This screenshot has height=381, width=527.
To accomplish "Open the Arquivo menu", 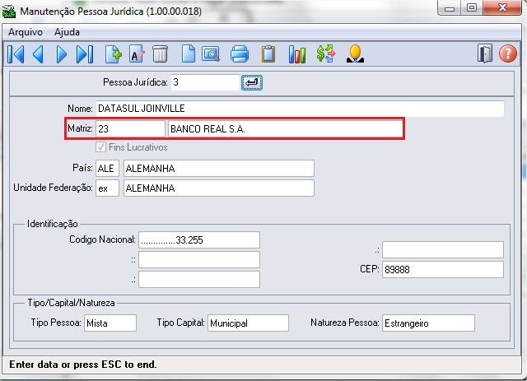I will [x=26, y=32].
